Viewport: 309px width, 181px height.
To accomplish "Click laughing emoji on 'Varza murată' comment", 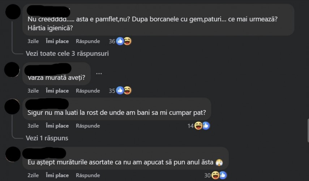I will [127, 91].
